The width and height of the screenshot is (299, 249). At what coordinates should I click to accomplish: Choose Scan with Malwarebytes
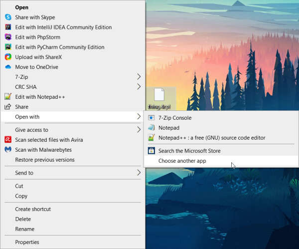73,150
